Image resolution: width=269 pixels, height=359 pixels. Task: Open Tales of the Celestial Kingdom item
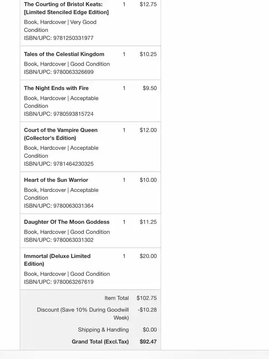tap(64, 54)
